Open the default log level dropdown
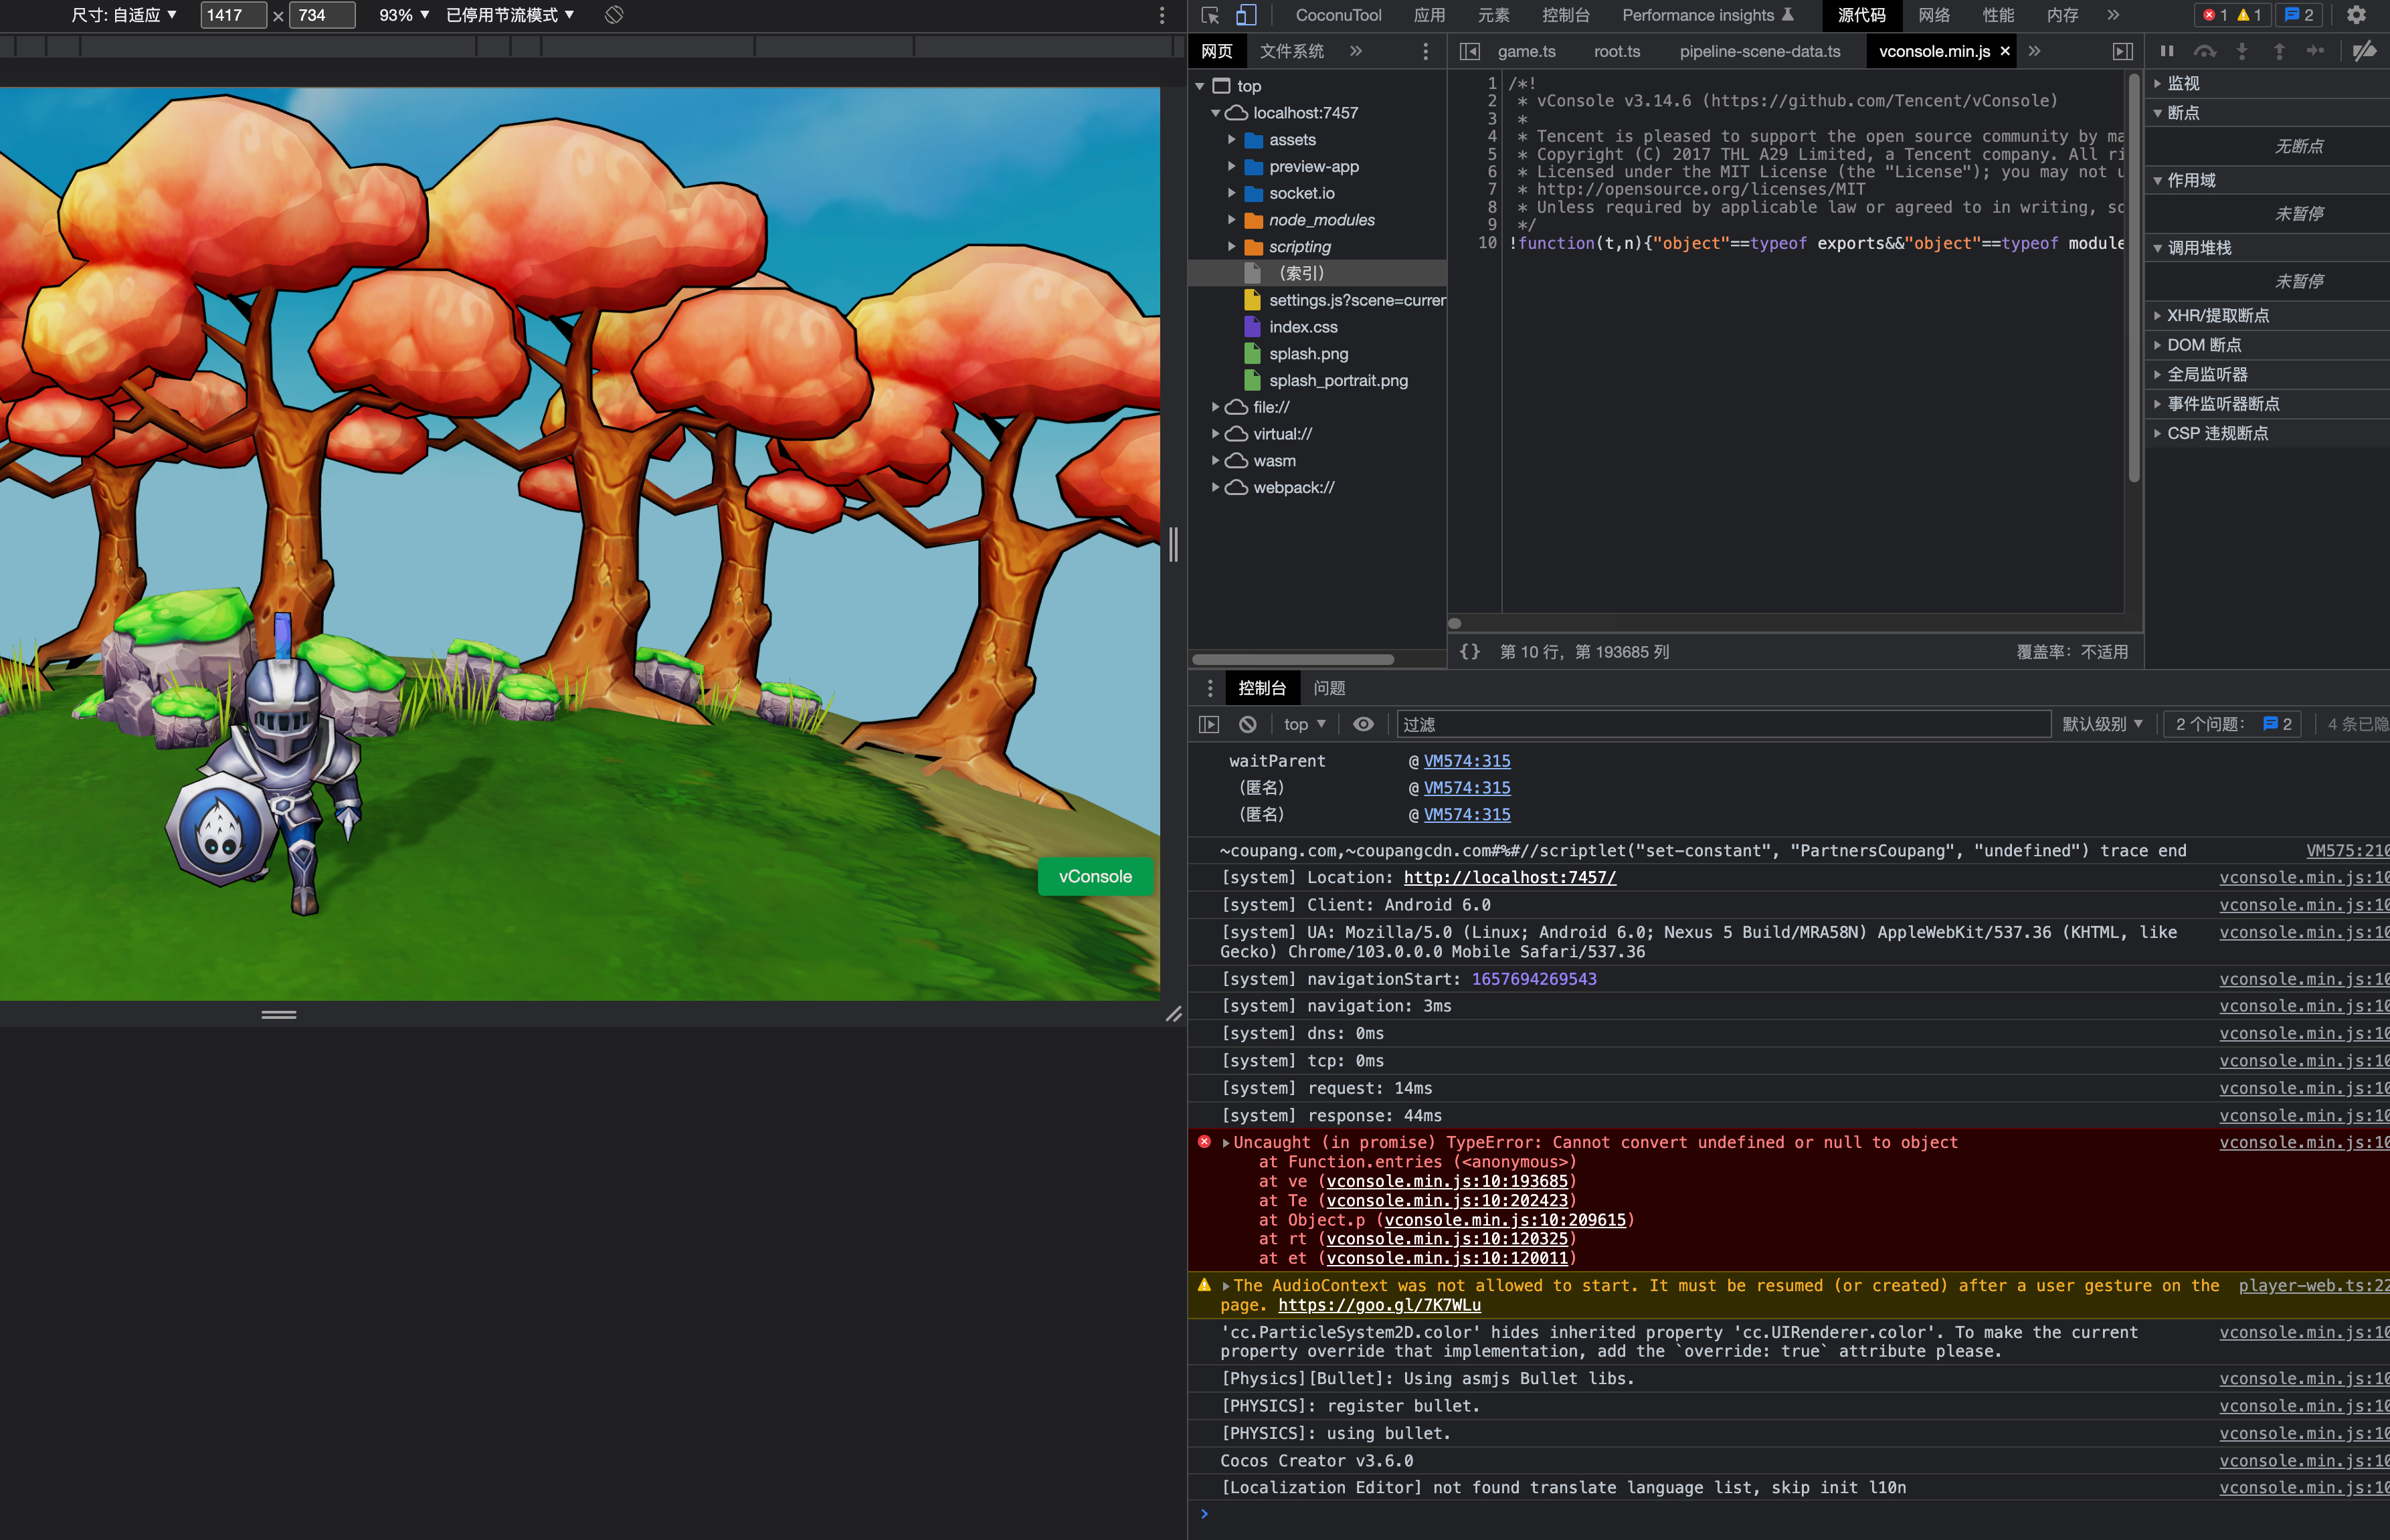2390x1540 pixels. click(x=2102, y=724)
